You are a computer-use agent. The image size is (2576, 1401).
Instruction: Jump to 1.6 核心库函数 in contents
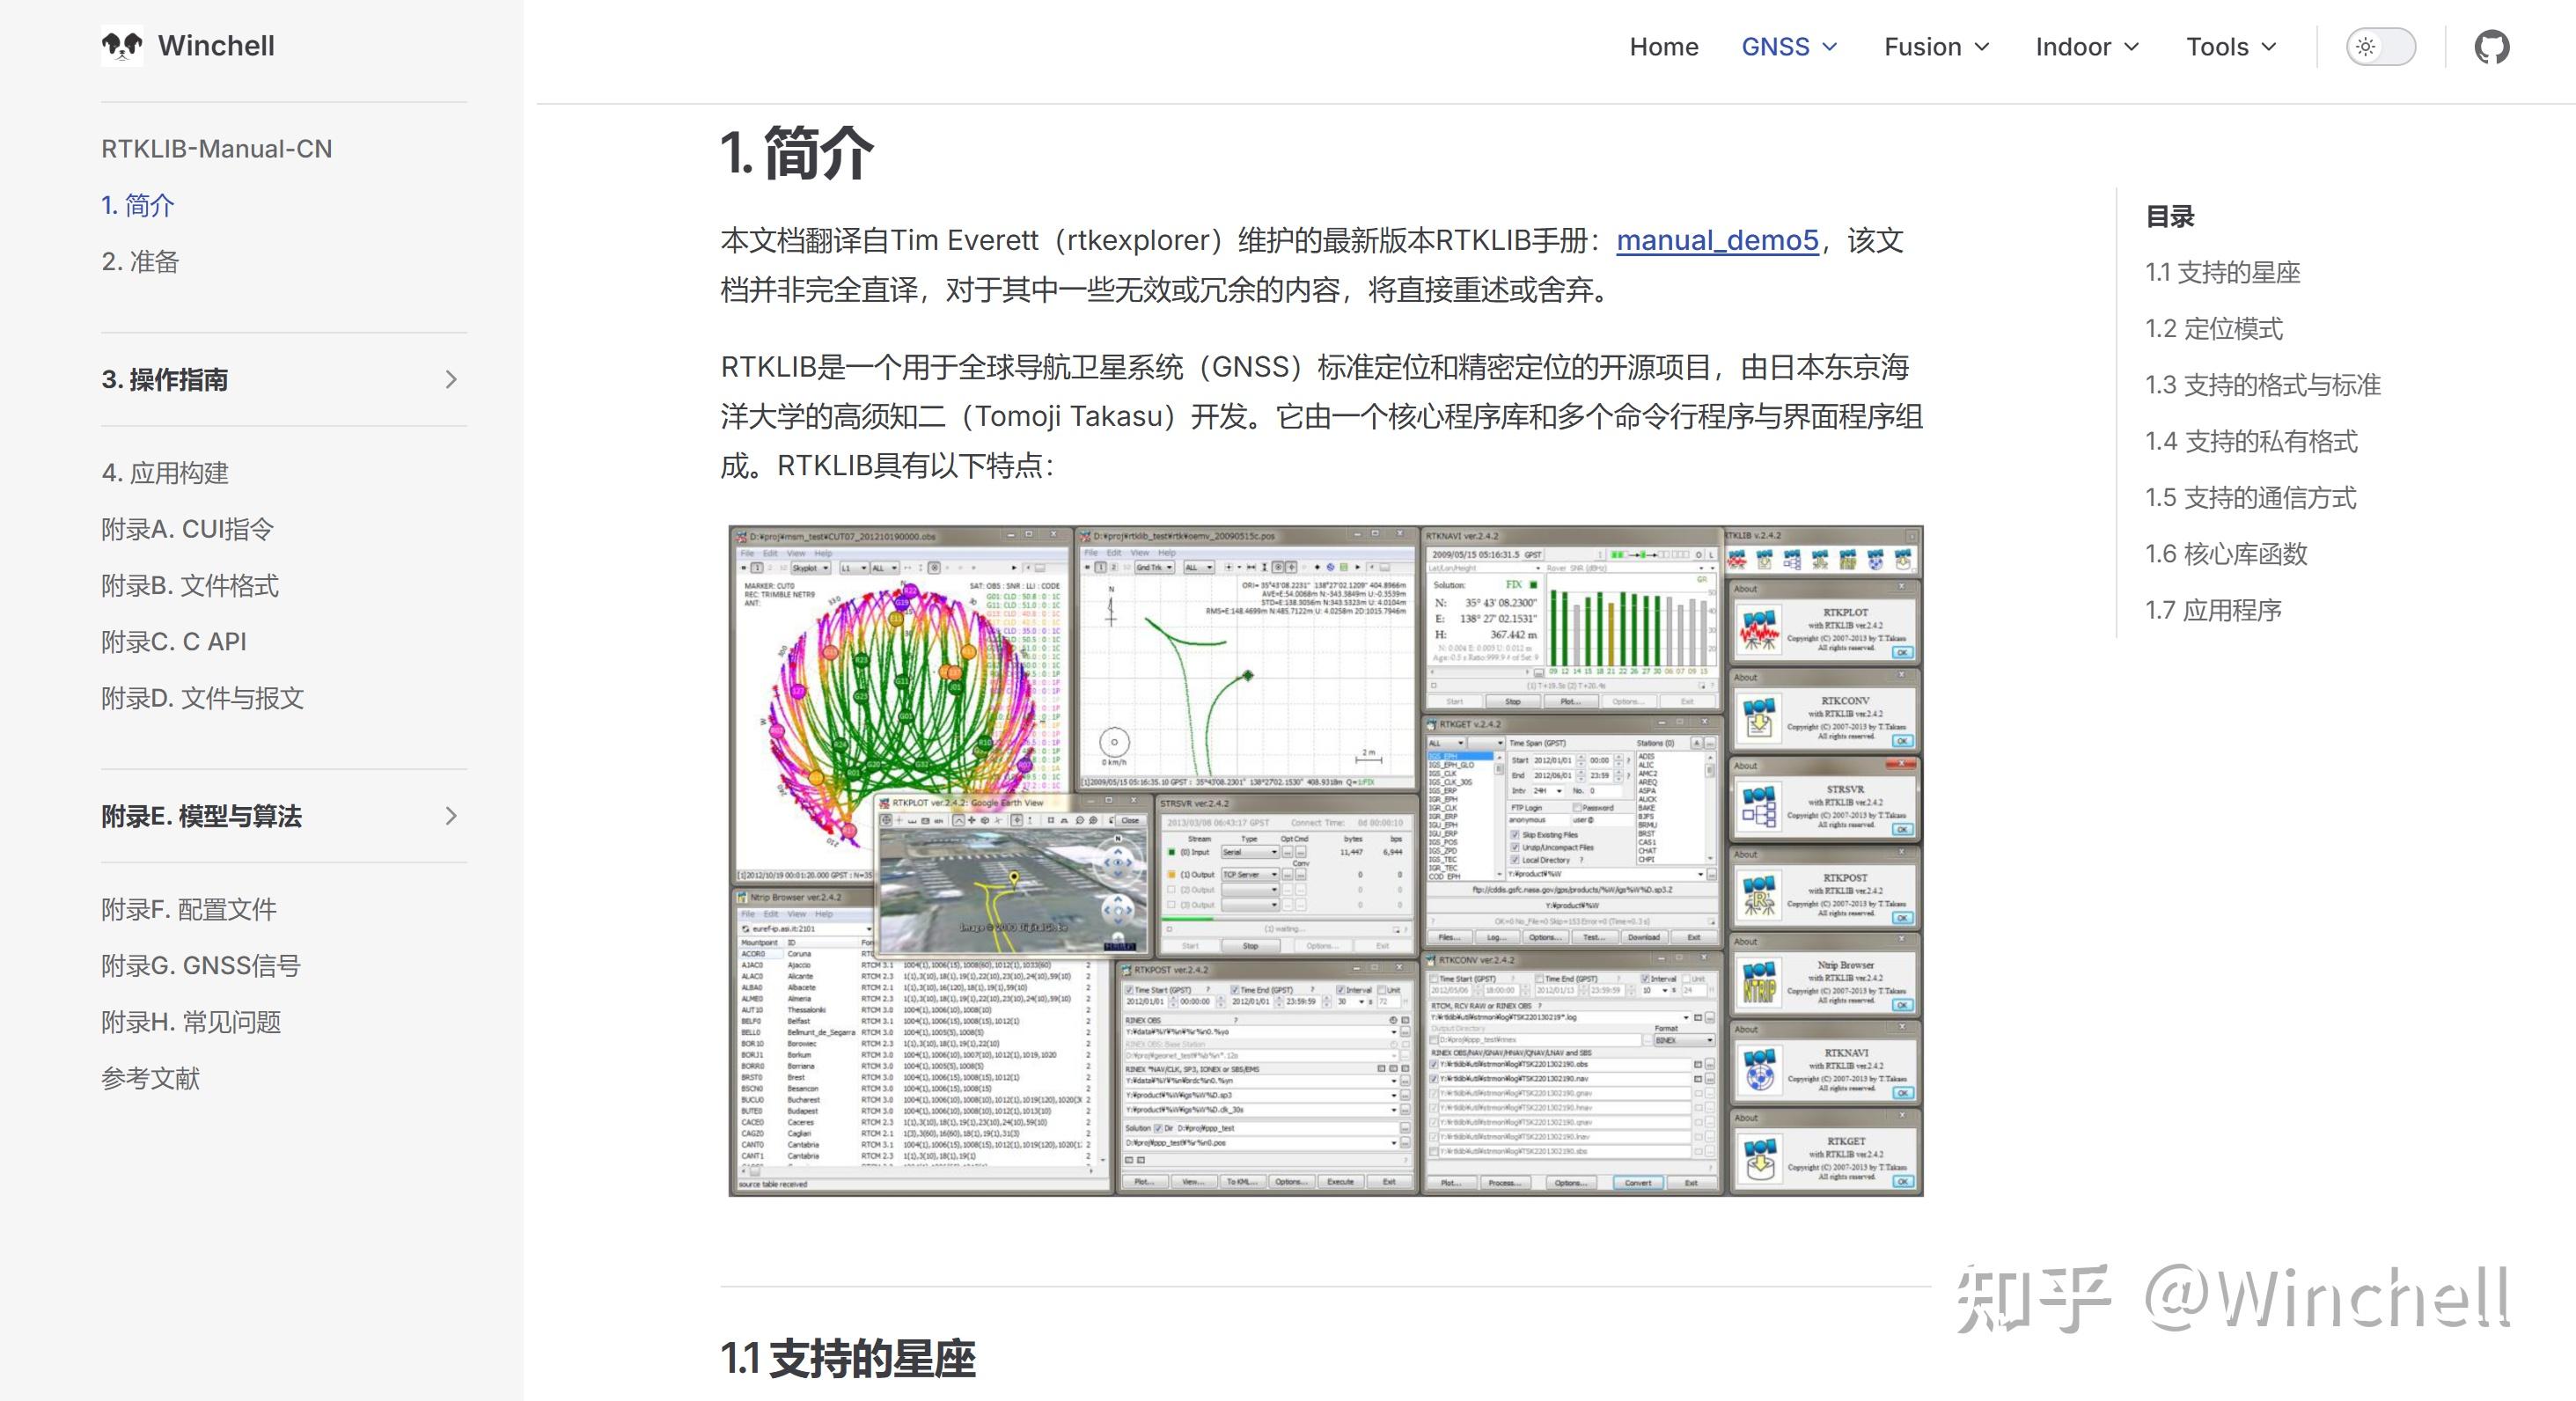2227,554
